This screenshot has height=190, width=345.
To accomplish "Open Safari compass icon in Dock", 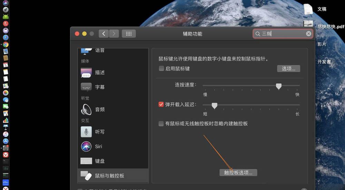I will click(x=6, y=38).
